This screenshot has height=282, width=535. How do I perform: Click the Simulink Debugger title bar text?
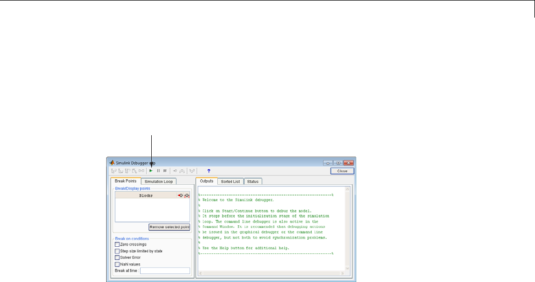pyautogui.click(x=135, y=163)
